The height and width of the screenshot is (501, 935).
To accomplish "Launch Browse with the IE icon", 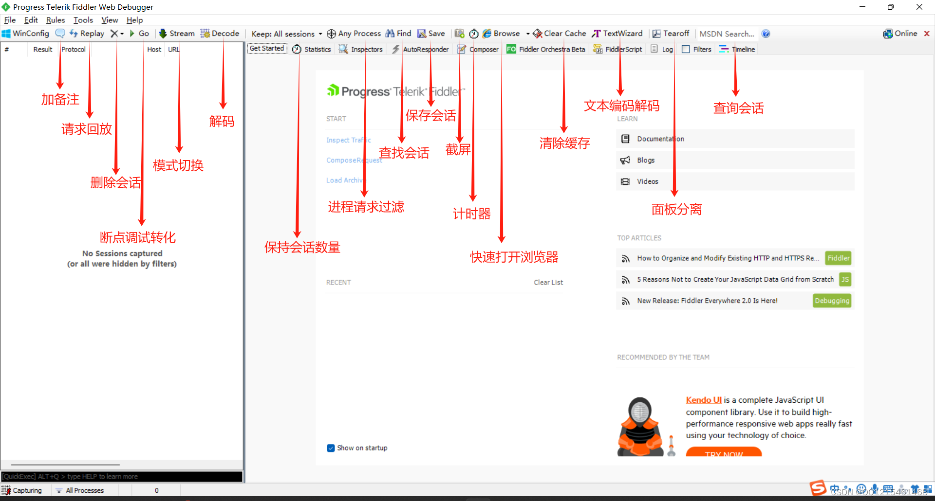I will [501, 34].
